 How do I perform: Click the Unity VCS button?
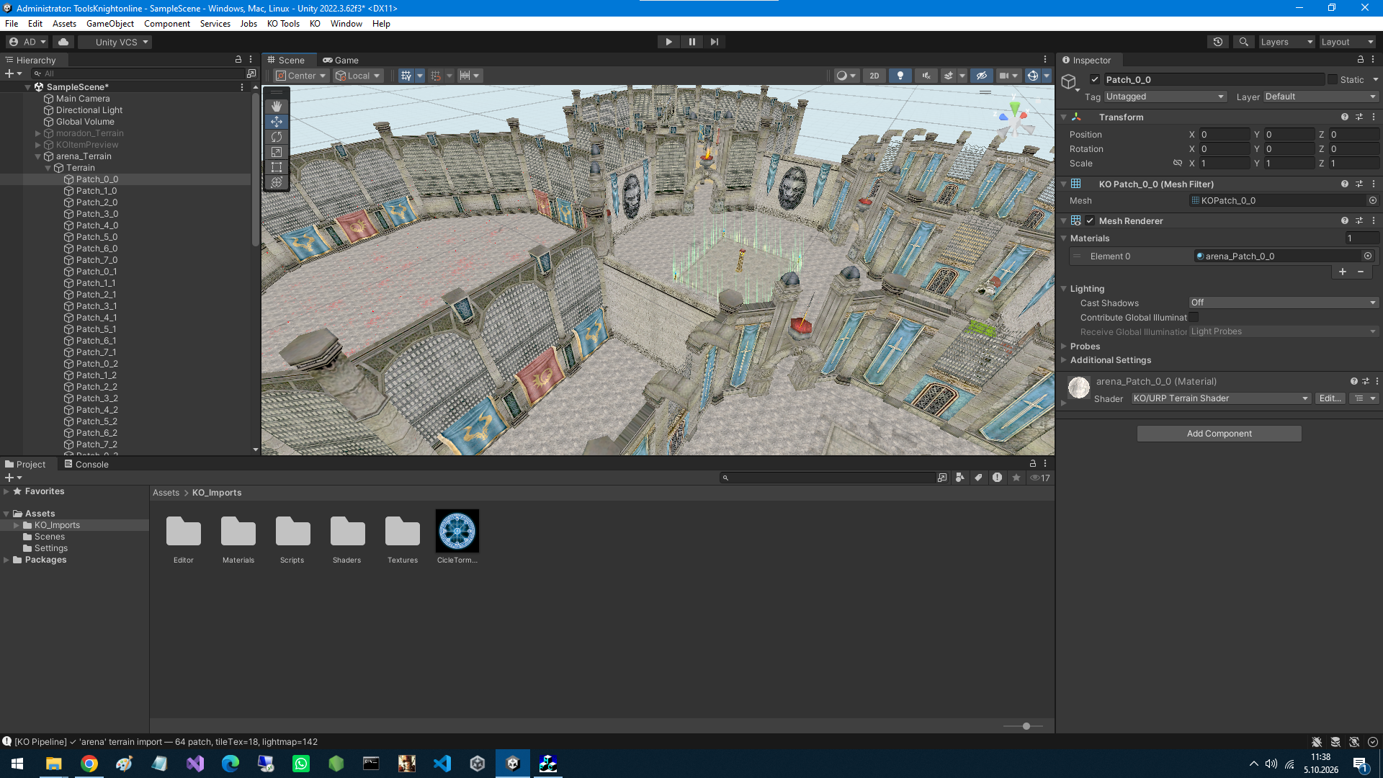[x=115, y=42]
